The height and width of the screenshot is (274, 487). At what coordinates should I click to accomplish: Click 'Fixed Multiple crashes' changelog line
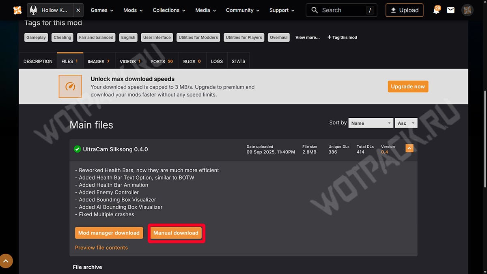point(104,214)
